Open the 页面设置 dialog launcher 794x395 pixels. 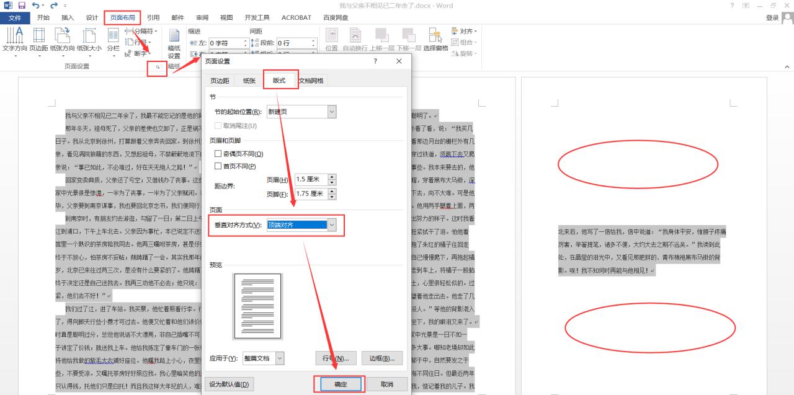[x=158, y=67]
